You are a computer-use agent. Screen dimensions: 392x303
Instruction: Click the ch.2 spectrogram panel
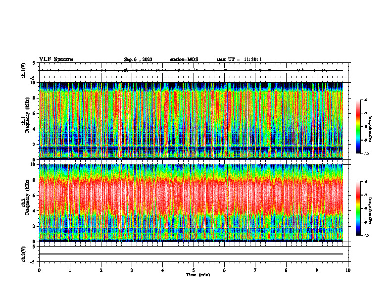[191, 203]
